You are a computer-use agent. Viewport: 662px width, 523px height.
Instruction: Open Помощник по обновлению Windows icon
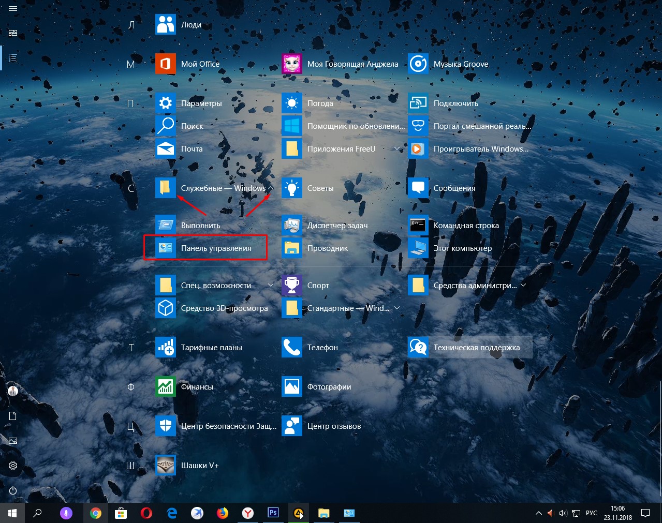pyautogui.click(x=292, y=126)
